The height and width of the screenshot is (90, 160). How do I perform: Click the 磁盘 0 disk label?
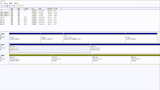(3, 34)
